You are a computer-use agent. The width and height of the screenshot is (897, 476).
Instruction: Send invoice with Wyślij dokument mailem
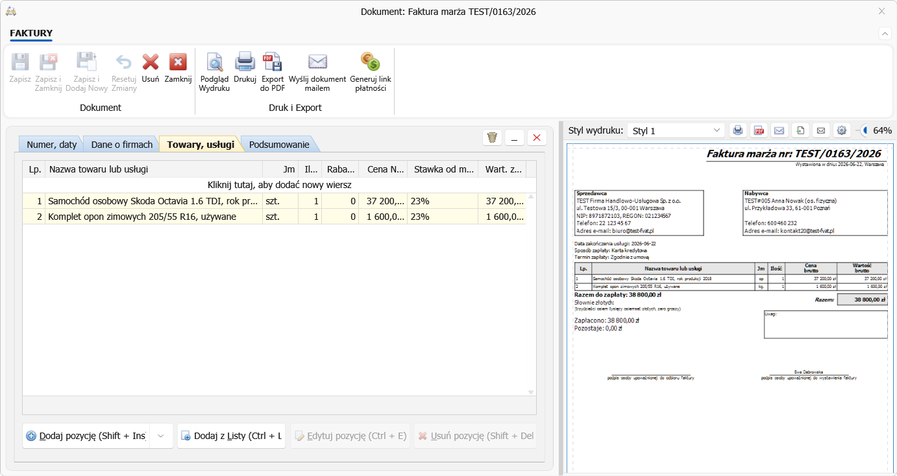(317, 71)
